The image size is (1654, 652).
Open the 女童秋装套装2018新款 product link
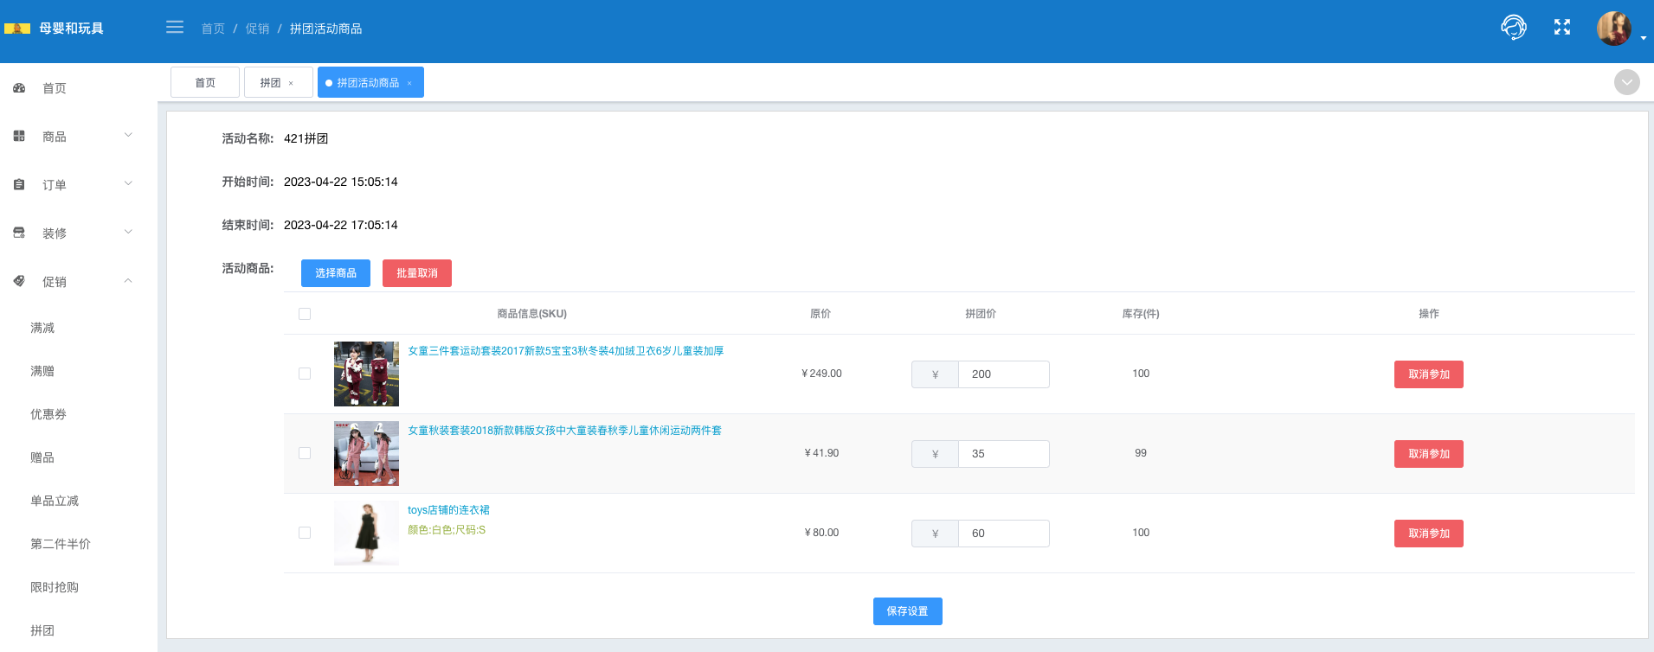tap(564, 431)
